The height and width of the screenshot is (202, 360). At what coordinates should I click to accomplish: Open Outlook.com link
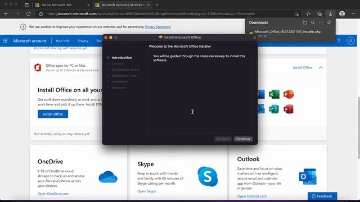tap(252, 196)
